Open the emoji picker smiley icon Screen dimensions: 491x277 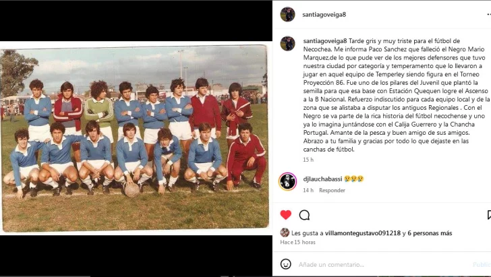point(285,264)
